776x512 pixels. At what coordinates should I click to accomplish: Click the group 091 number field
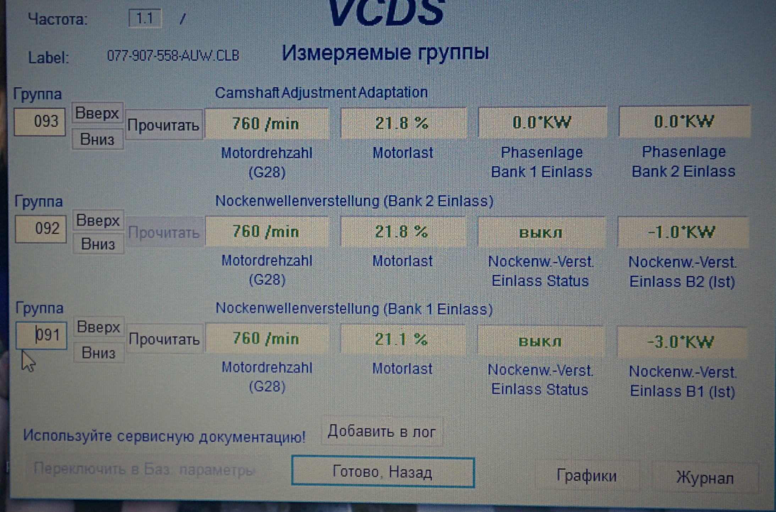[42, 335]
